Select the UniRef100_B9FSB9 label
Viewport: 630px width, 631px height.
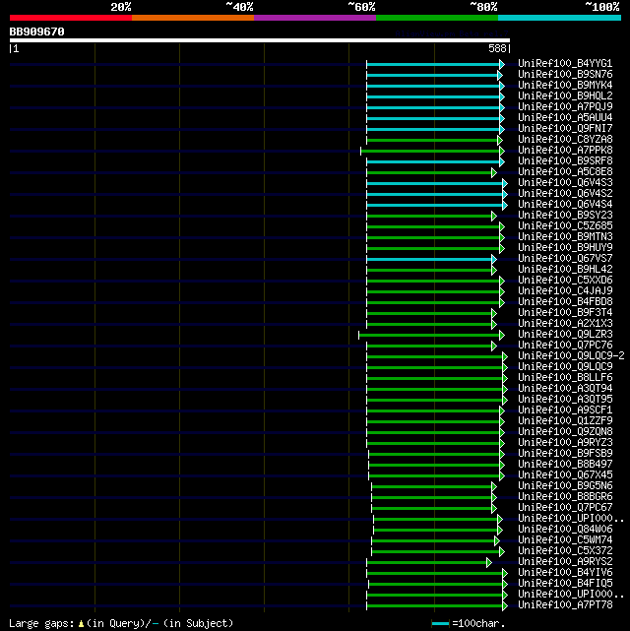[565, 454]
